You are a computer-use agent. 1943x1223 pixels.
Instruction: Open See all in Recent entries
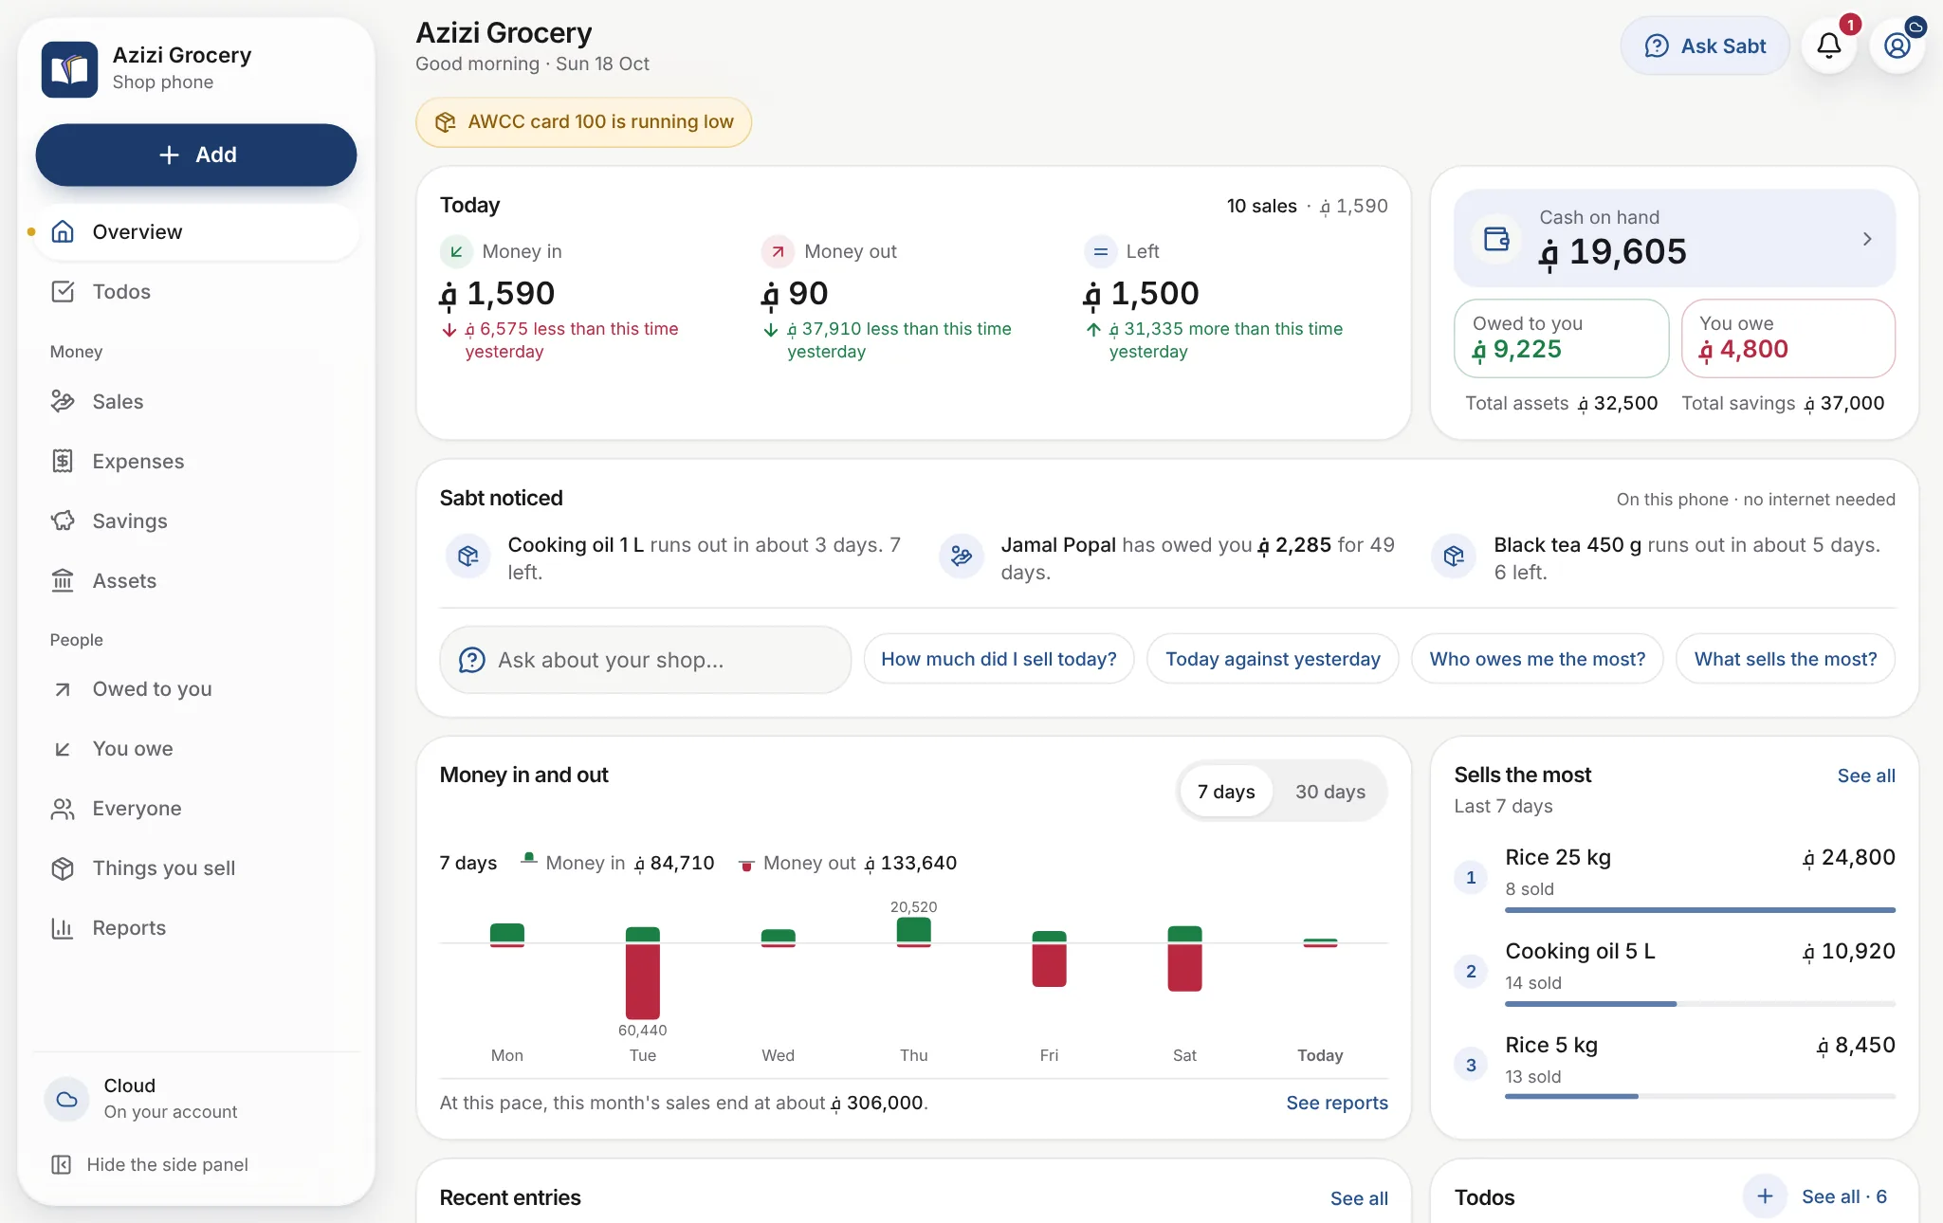coord(1359,1198)
